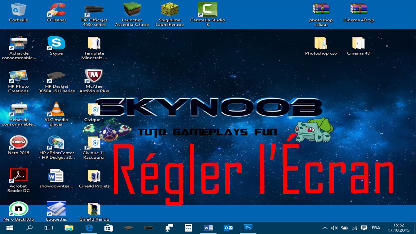Viewport: 416px width, 234px height.
Task: Select the VLC media player shortcut
Action: coord(56,114)
